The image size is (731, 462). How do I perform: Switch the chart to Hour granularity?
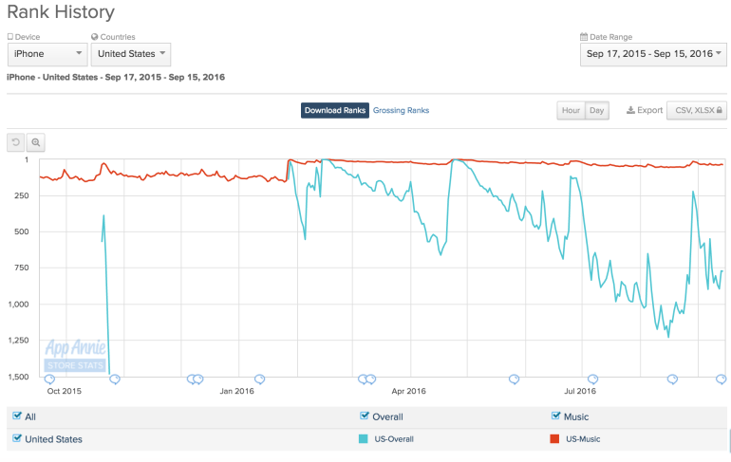[x=571, y=110]
